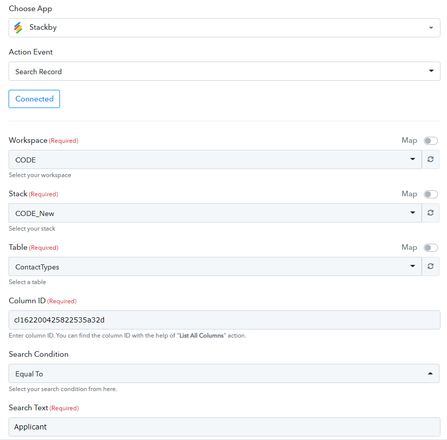Click the Stackby app logo icon
447x440 pixels.
[x=18, y=28]
